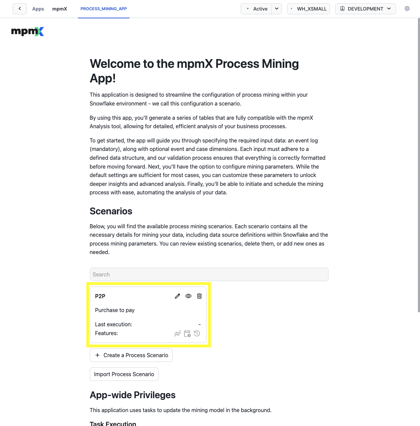Click the page's vertical scrollbar
The image size is (420, 426).
[x=419, y=165]
